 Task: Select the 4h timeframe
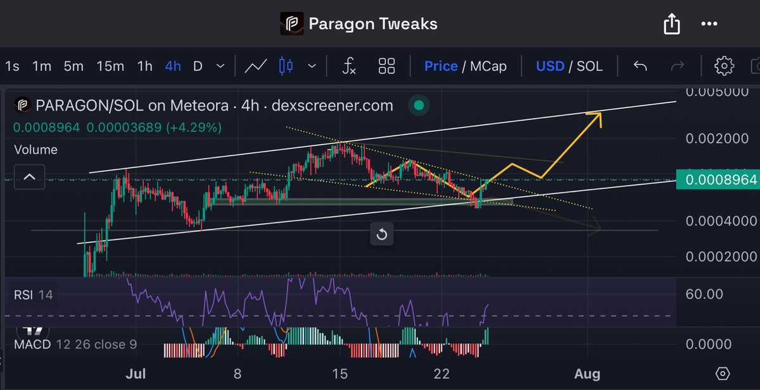click(173, 66)
